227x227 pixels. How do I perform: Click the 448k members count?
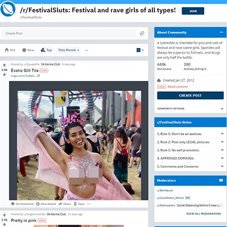point(161,64)
